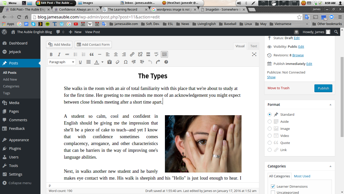Open the text color picker arrow

102,62
